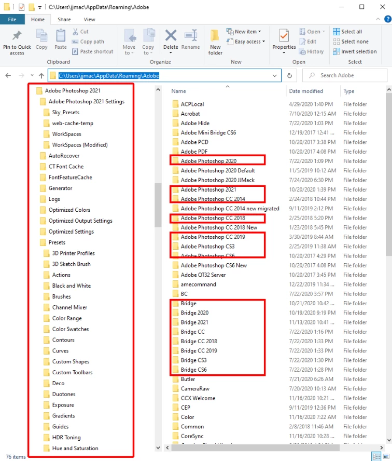Create a New folder
Screen dimensions: 392x461
pyautogui.click(x=215, y=43)
